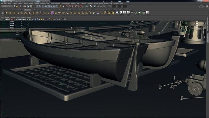The width and height of the screenshot is (209, 118).
Task: Click the Mesh shelf icon
Action: coord(124,13)
